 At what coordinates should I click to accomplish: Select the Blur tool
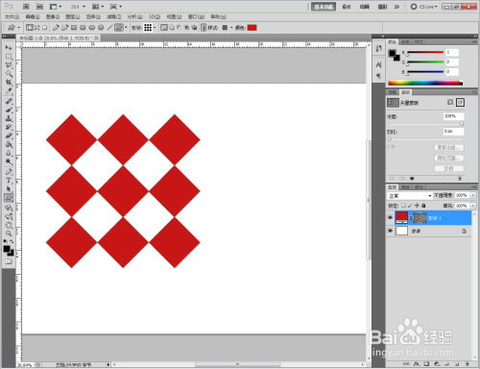pos(9,153)
